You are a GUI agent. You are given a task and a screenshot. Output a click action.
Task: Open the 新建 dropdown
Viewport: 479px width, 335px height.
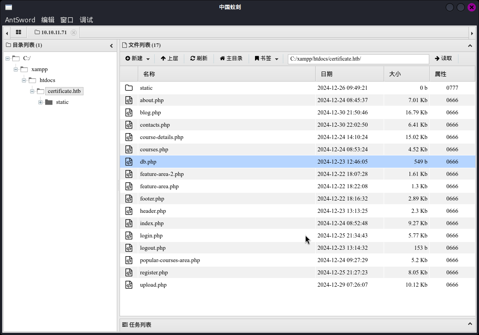pyautogui.click(x=137, y=58)
